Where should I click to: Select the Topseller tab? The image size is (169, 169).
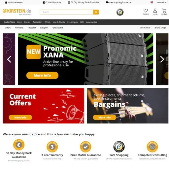(x=32, y=28)
